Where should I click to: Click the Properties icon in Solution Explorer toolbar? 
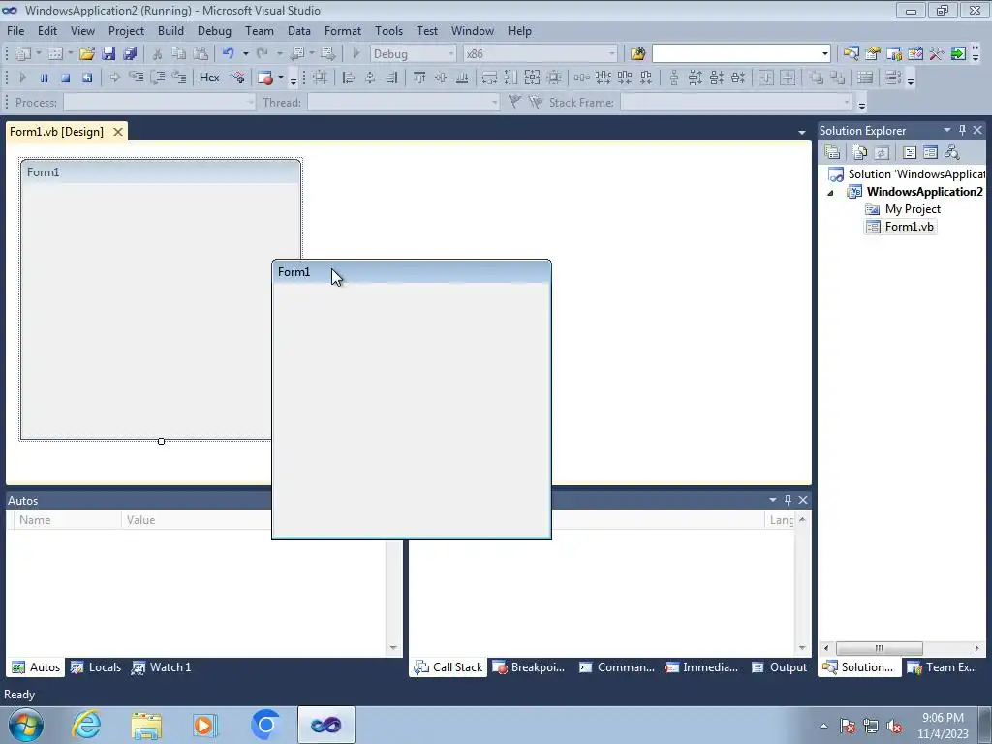pyautogui.click(x=832, y=152)
